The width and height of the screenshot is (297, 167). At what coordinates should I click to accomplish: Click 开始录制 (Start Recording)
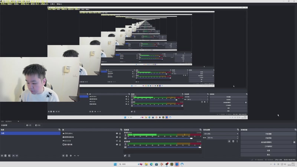click(268, 138)
